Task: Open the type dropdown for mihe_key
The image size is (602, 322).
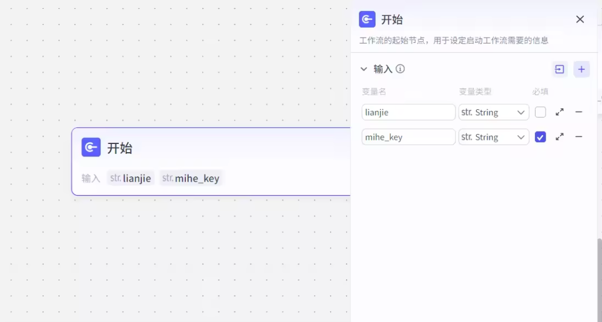Action: coord(493,137)
